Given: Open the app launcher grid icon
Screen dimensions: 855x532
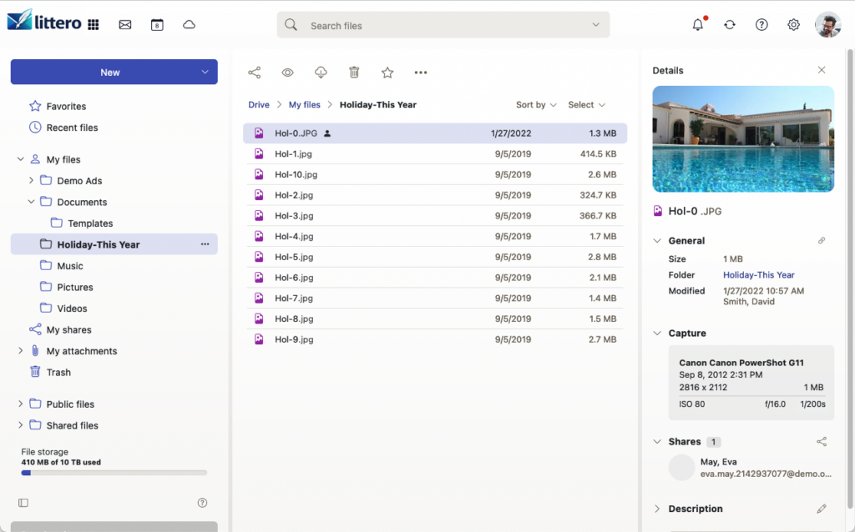Looking at the screenshot, I should tap(94, 25).
